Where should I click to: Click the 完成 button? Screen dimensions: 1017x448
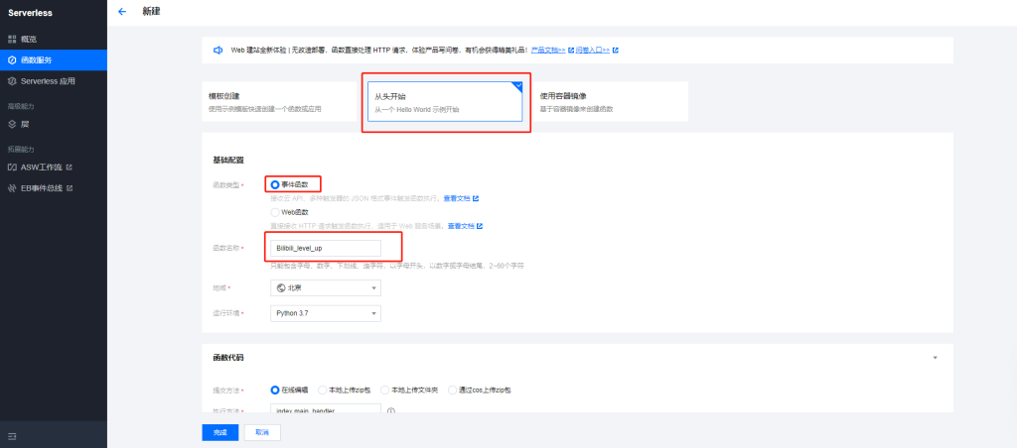[x=220, y=432]
